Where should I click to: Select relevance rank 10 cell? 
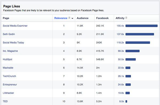[64, 101]
